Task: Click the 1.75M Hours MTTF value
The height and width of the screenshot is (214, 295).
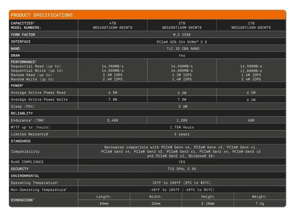Action: point(182,127)
